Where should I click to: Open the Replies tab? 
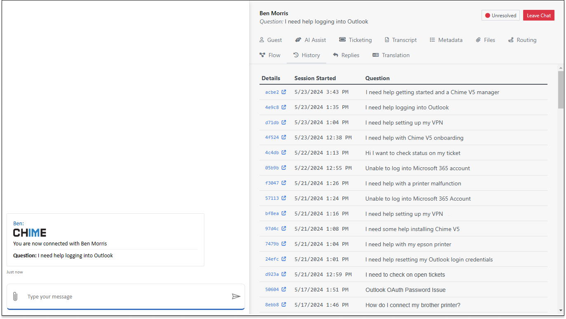coord(346,55)
